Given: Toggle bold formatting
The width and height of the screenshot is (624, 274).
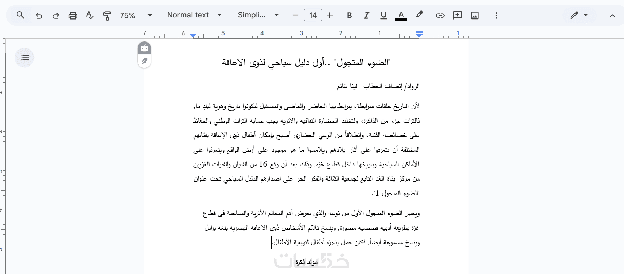Looking at the screenshot, I should 349,15.
